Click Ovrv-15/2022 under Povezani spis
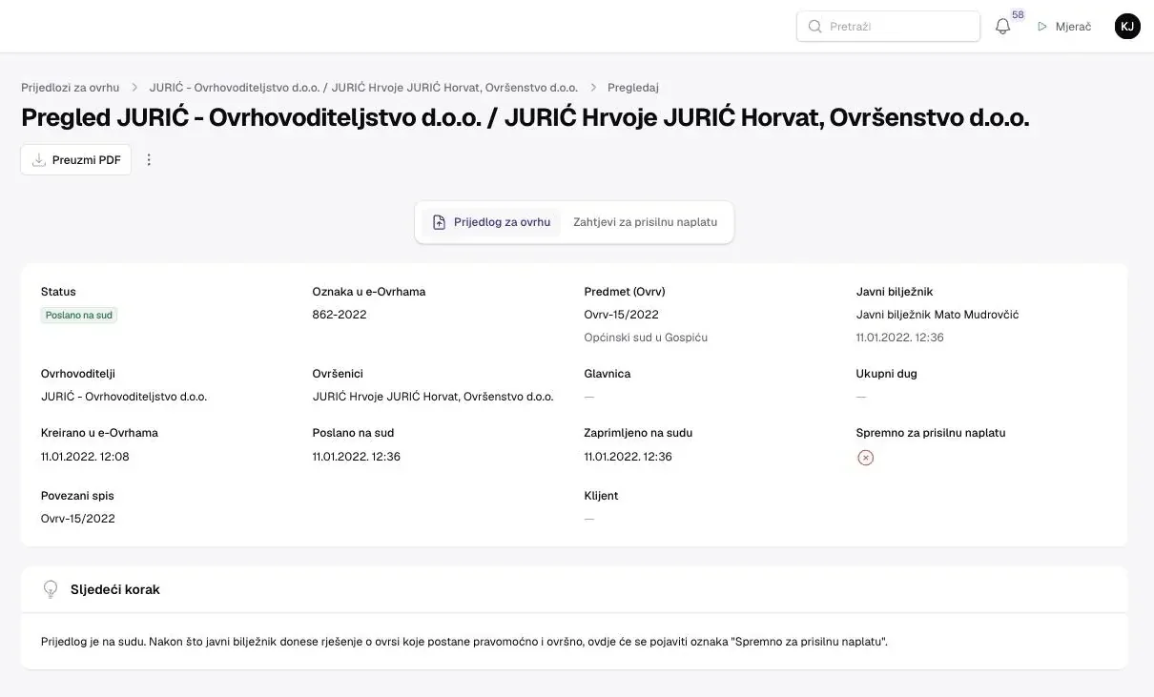This screenshot has width=1154, height=697. (78, 519)
